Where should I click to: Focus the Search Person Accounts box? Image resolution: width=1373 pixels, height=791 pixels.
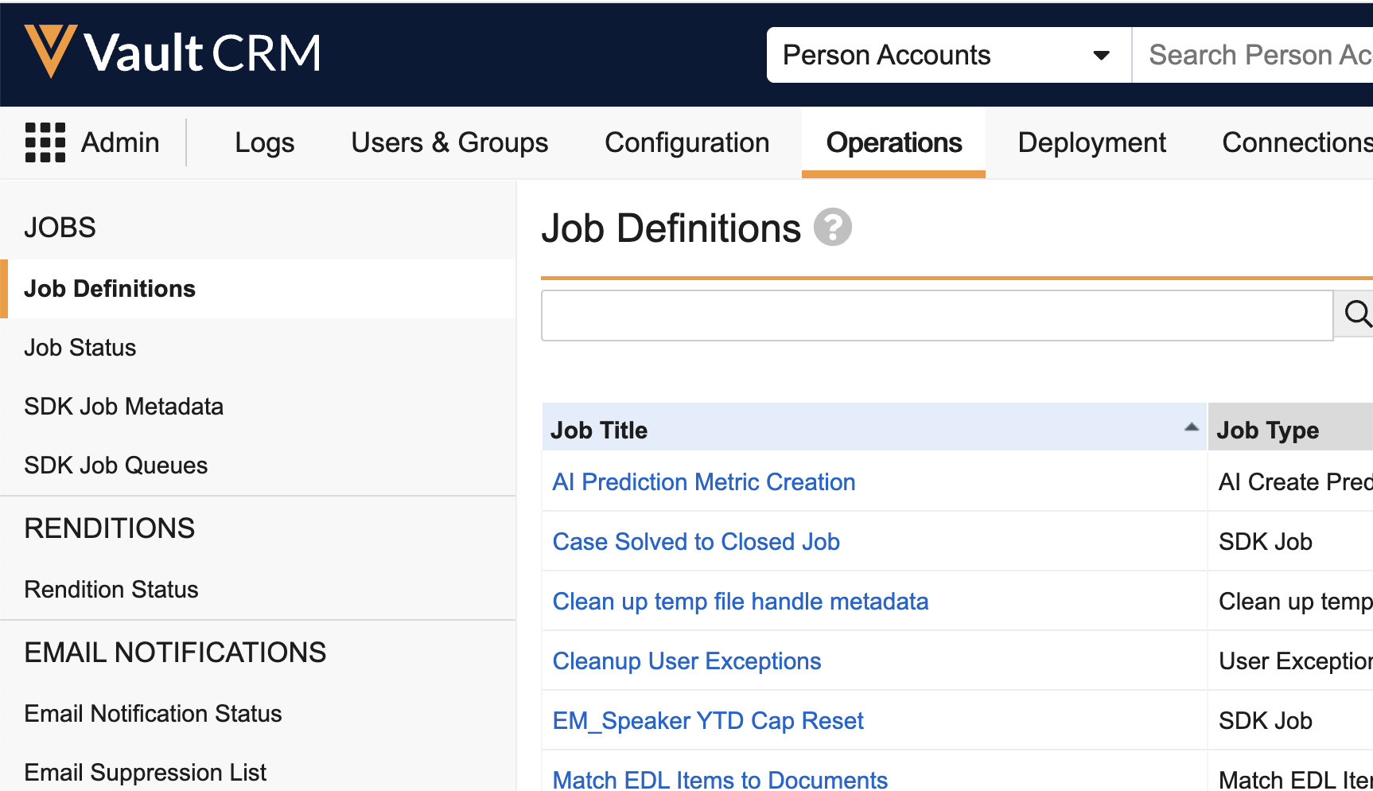(1257, 55)
